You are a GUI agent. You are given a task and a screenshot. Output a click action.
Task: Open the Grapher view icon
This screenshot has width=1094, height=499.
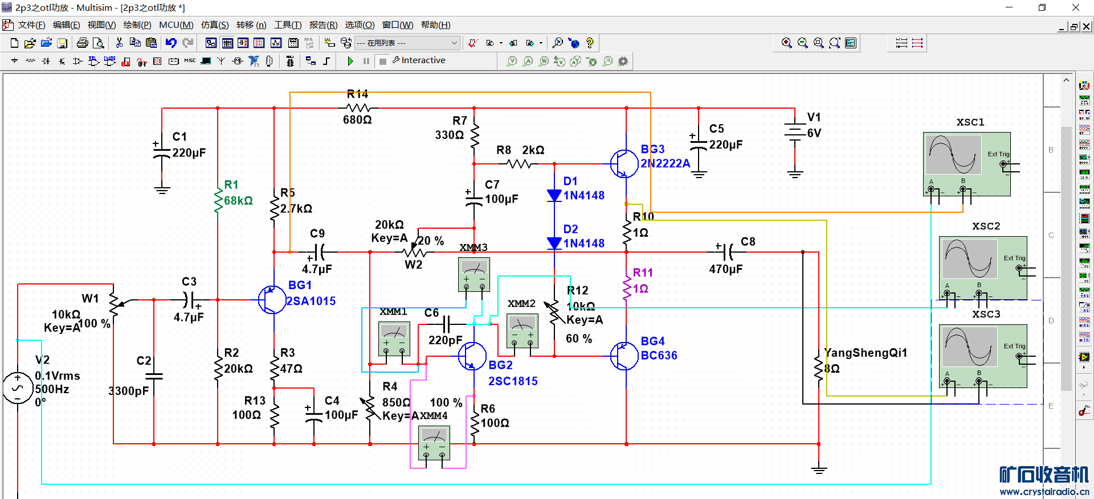[276, 43]
